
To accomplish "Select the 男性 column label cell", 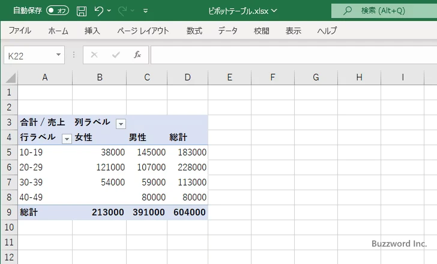I will coord(147,137).
